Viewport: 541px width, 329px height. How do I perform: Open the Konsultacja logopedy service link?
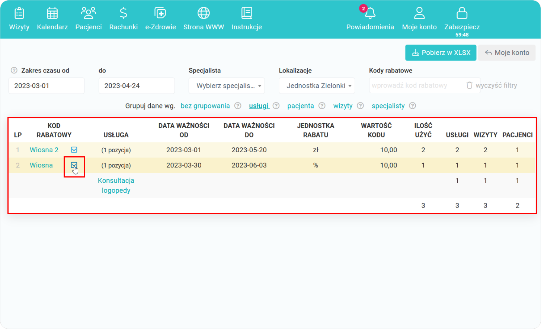116,185
